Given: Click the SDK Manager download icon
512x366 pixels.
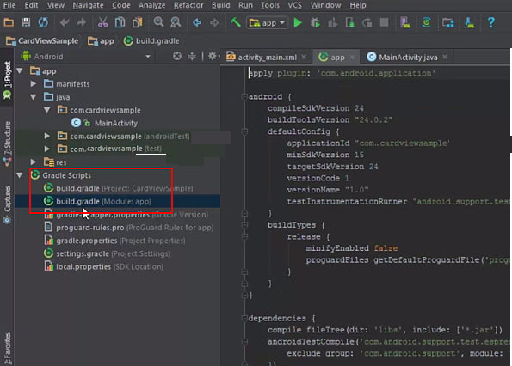Looking at the screenshot, I should pyautogui.click(x=469, y=22).
